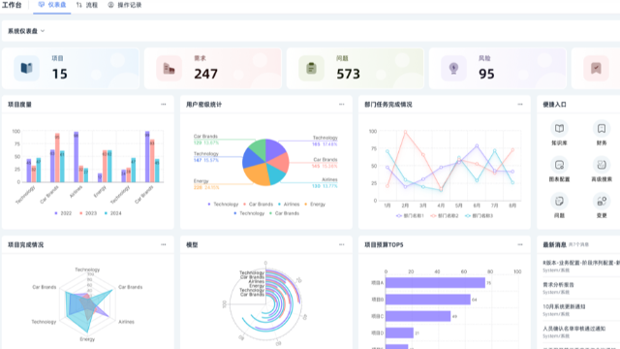Toggle the Energy pie legend item
This screenshot has width=620, height=349.
(x=315, y=205)
